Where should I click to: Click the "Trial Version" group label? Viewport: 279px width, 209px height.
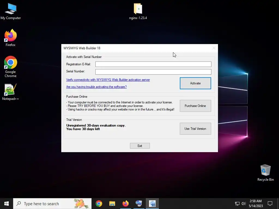click(74, 120)
